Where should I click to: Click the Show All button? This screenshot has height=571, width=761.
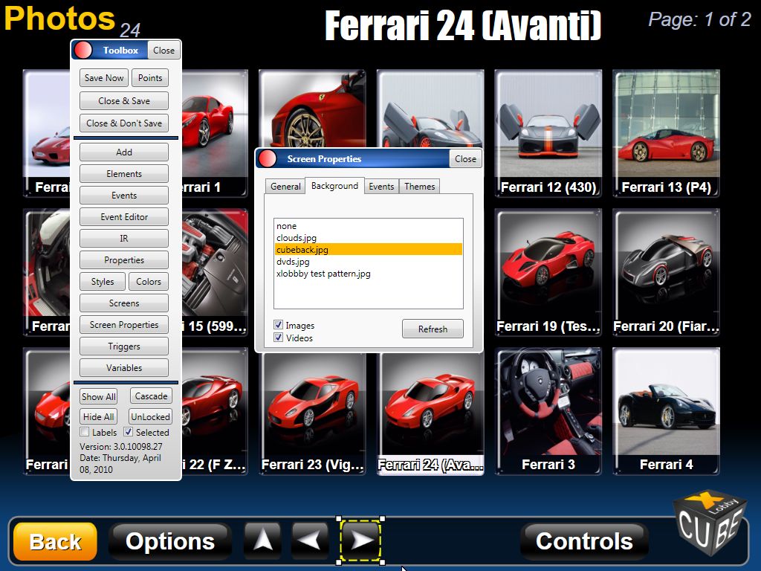pyautogui.click(x=99, y=396)
